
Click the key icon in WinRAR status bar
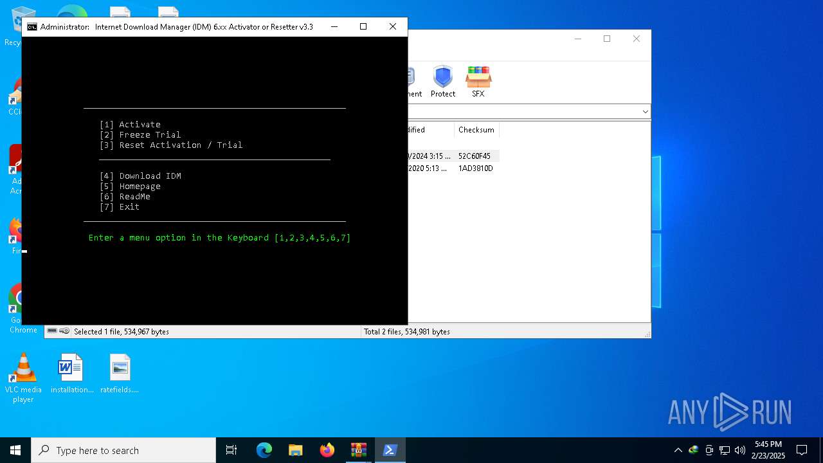pyautogui.click(x=64, y=331)
